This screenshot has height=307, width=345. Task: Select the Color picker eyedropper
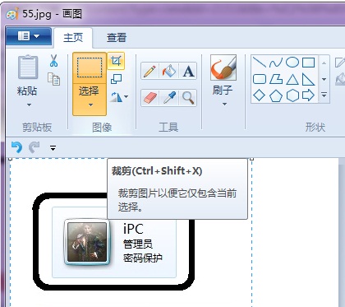[169, 98]
